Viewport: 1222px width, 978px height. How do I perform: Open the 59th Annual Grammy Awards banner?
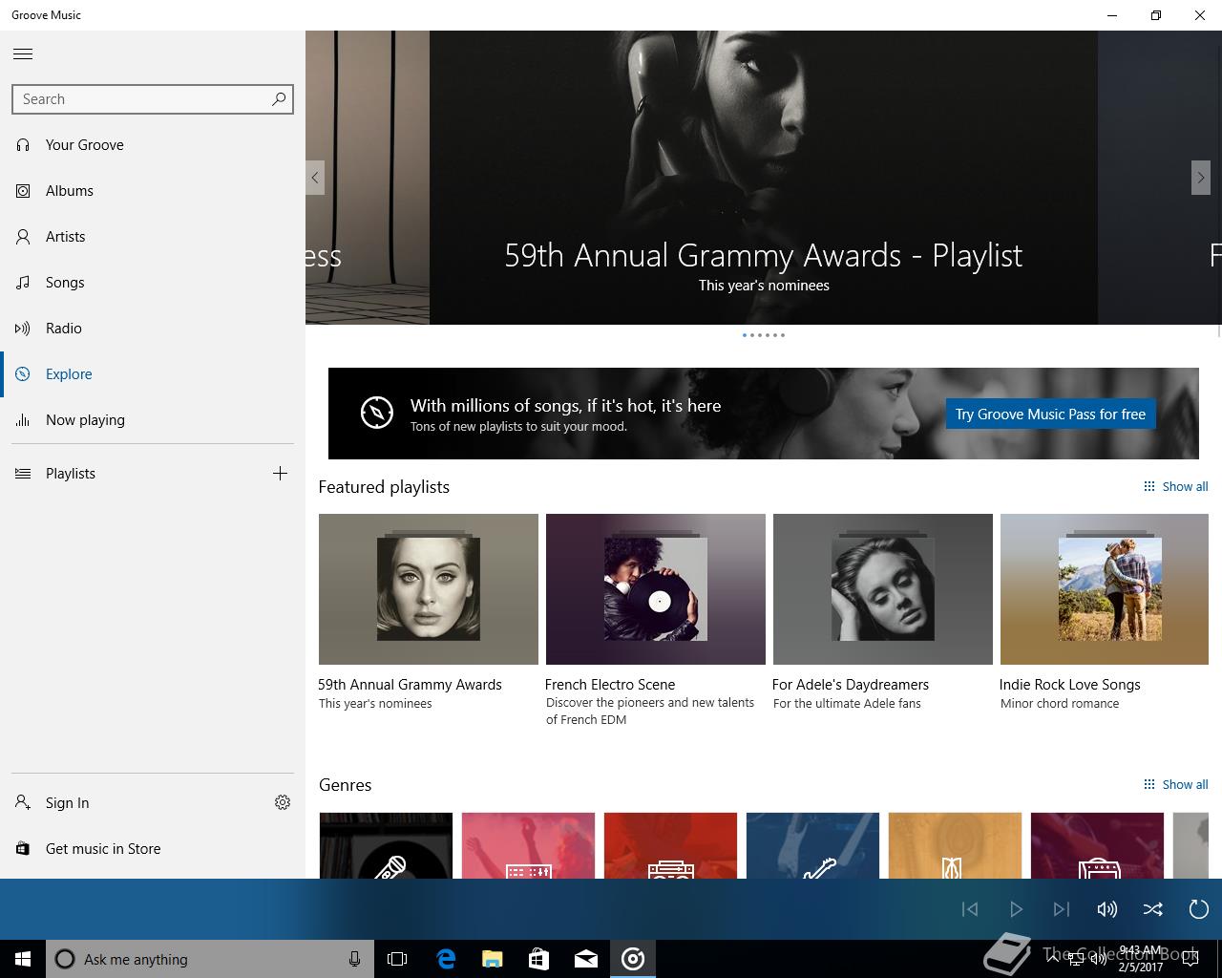[764, 178]
